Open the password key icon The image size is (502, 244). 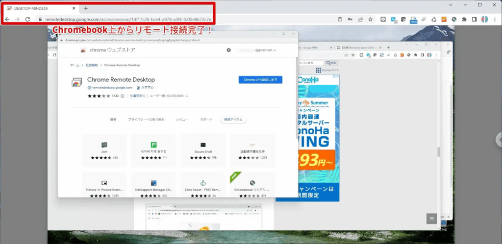click(x=350, y=20)
